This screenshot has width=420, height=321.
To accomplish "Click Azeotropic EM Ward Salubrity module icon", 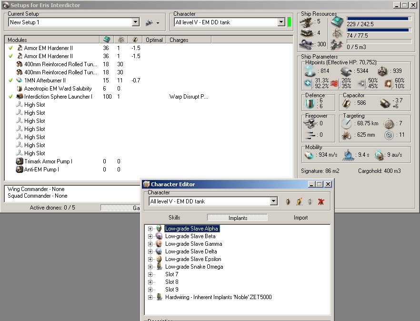I will [x=19, y=89].
